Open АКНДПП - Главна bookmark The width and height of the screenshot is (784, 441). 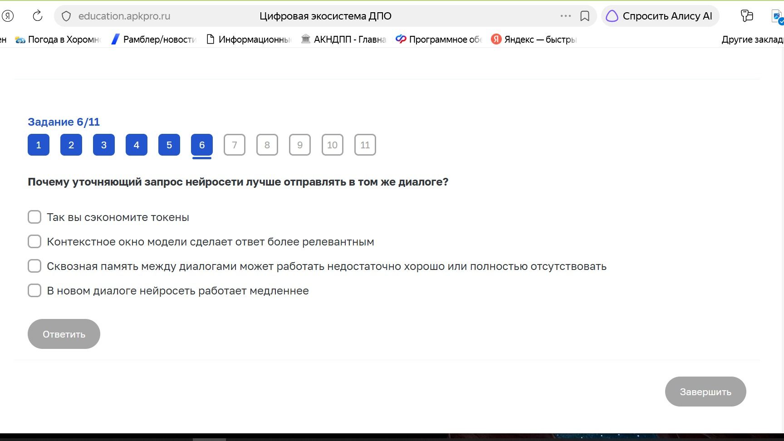coord(344,39)
